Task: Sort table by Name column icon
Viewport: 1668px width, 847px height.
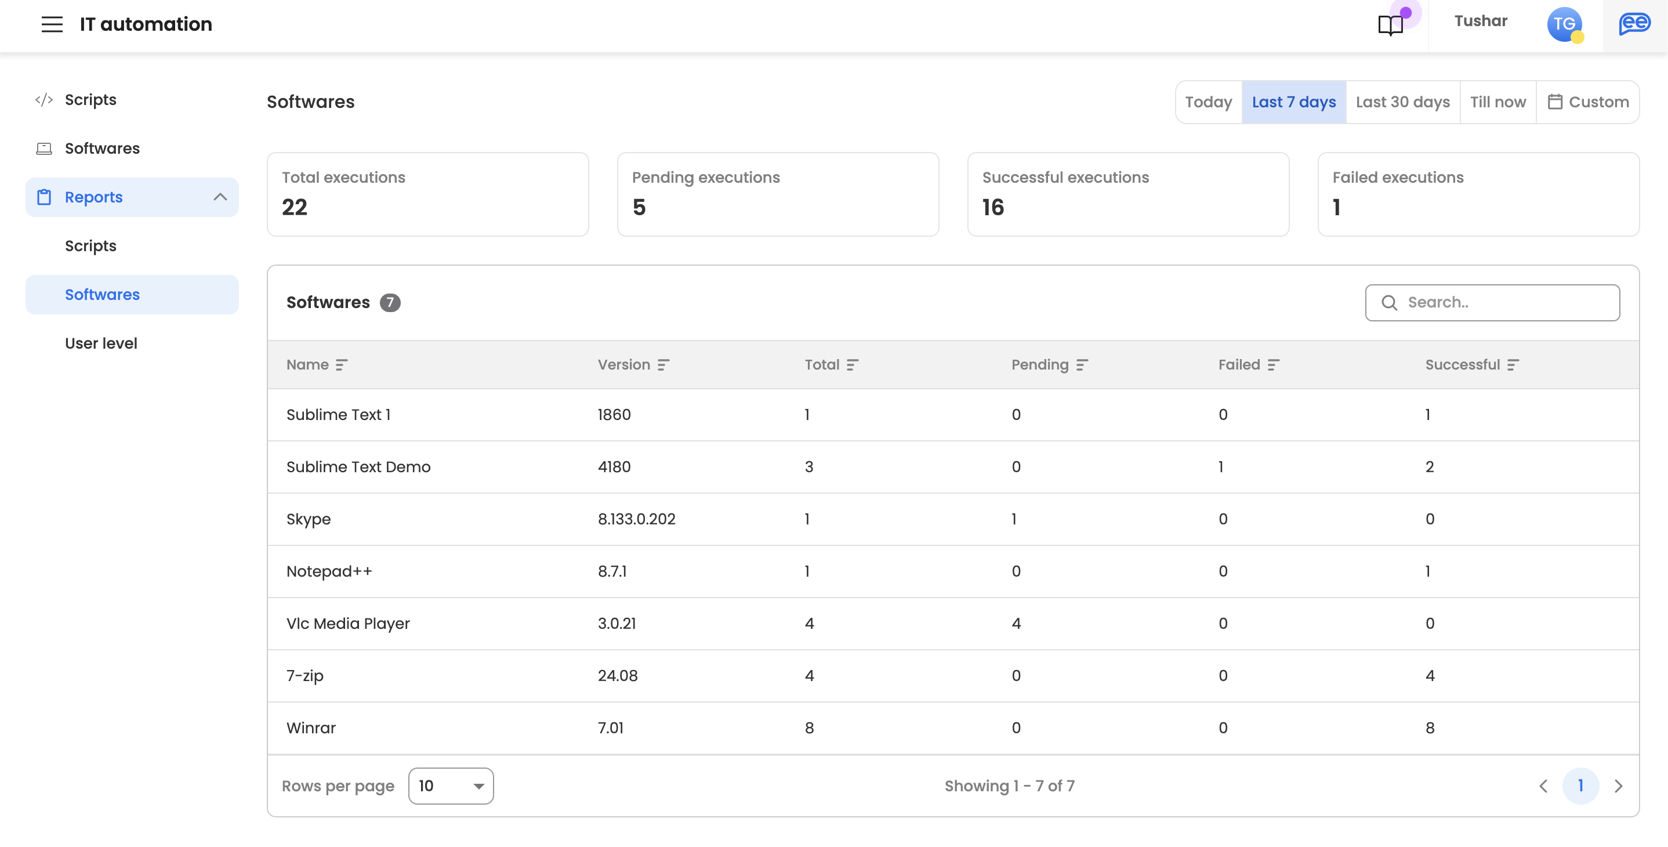Action: point(341,365)
